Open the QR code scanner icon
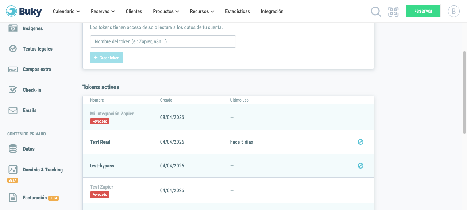 [x=393, y=12]
